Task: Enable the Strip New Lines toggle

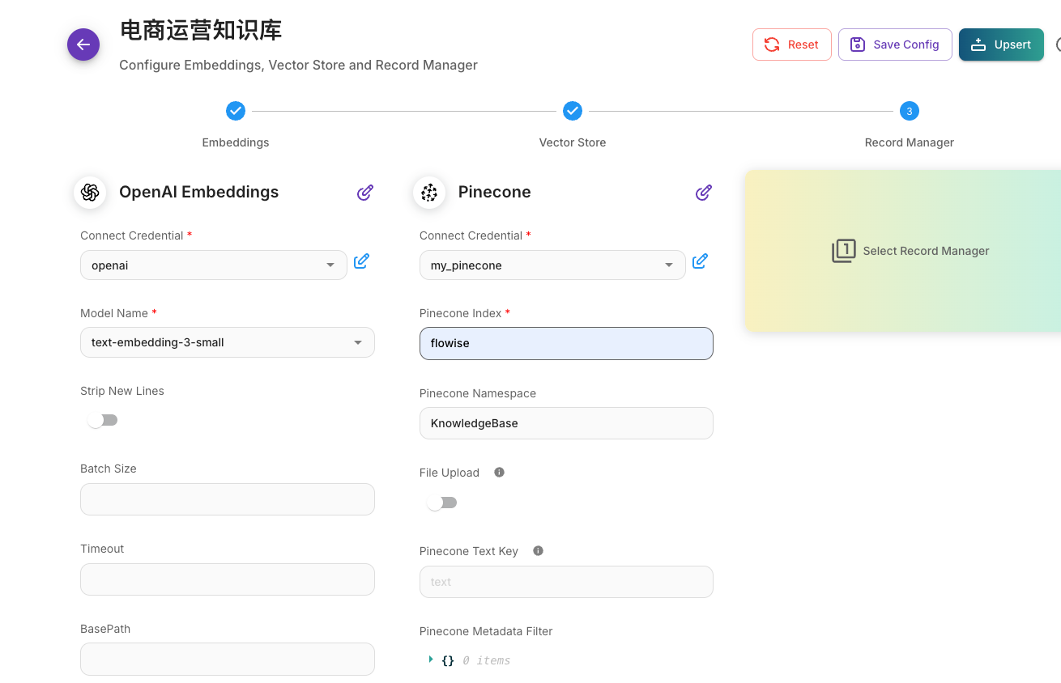Action: click(x=102, y=420)
